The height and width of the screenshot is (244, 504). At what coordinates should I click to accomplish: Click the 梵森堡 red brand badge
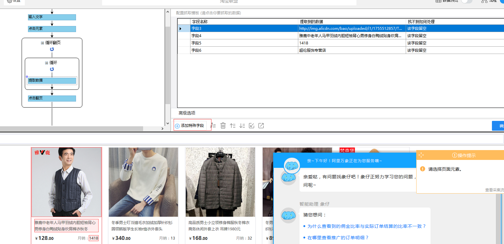point(347,150)
